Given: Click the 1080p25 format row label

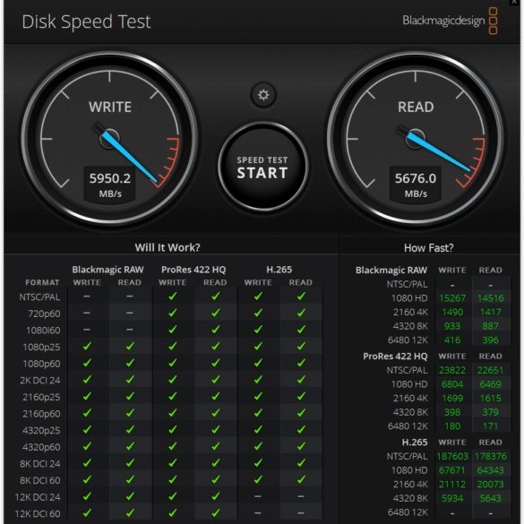Looking at the screenshot, I should tap(41, 347).
